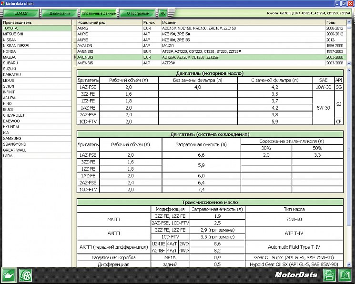The image size is (355, 284).
Task: Select ISUZU manufacturer
Action: coord(37,110)
